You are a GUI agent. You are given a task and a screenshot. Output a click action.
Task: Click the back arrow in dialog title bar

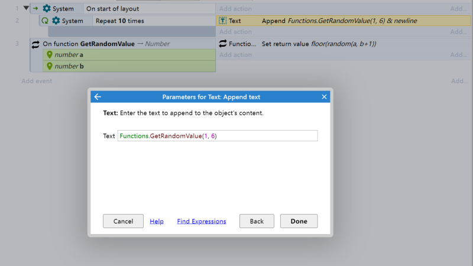coord(98,97)
